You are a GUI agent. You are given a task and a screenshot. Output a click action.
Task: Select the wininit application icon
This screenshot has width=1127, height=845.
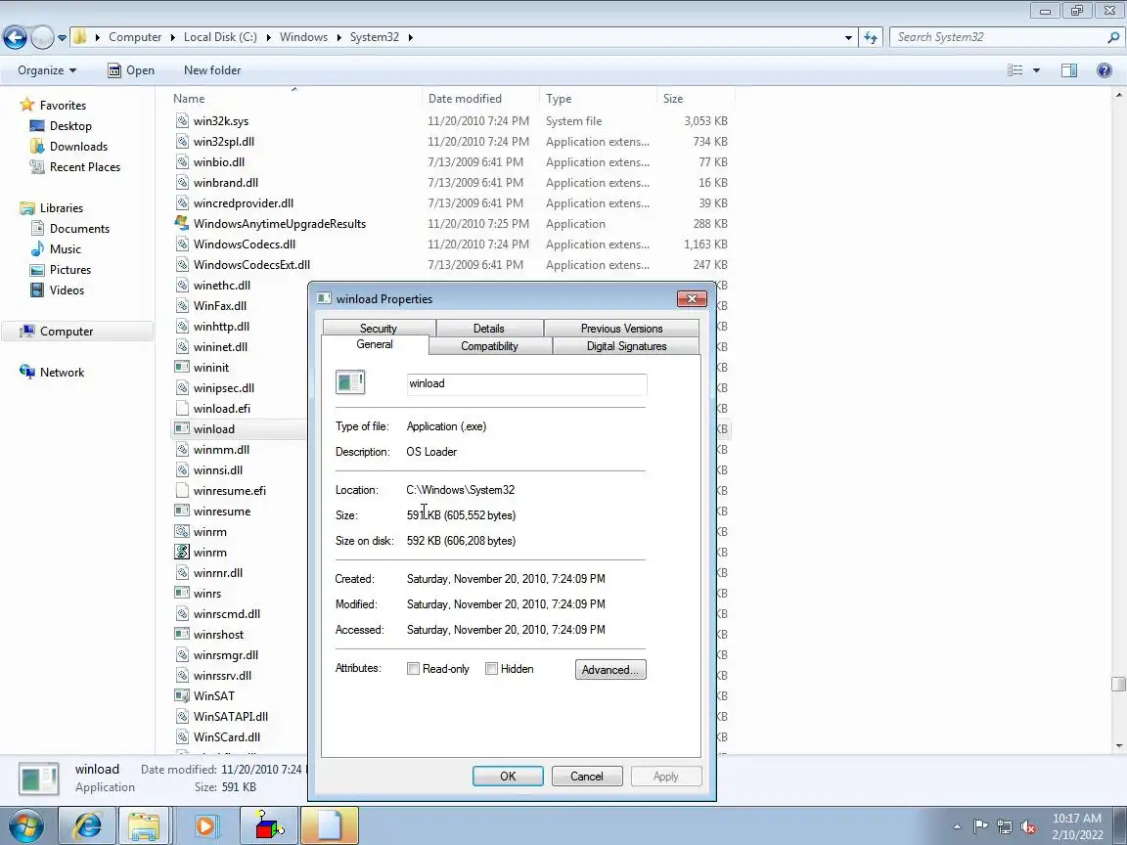tap(183, 367)
